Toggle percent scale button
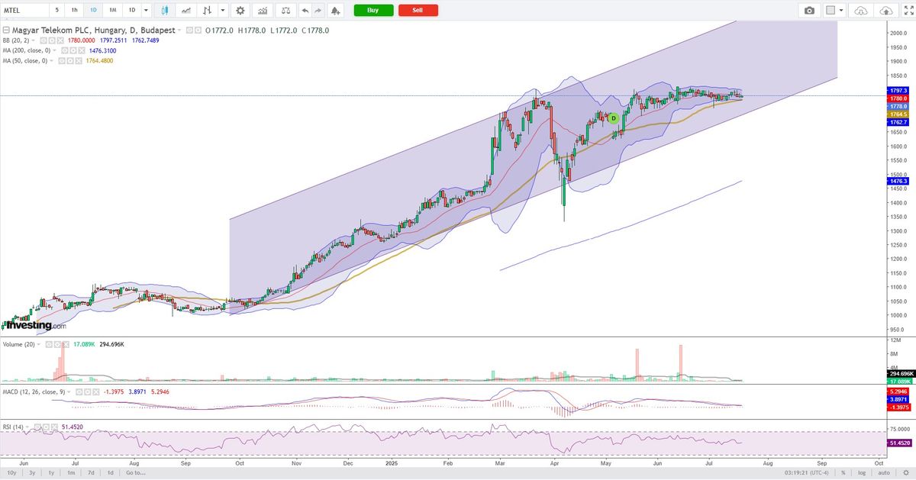This screenshot has height=480, width=916. point(843,473)
